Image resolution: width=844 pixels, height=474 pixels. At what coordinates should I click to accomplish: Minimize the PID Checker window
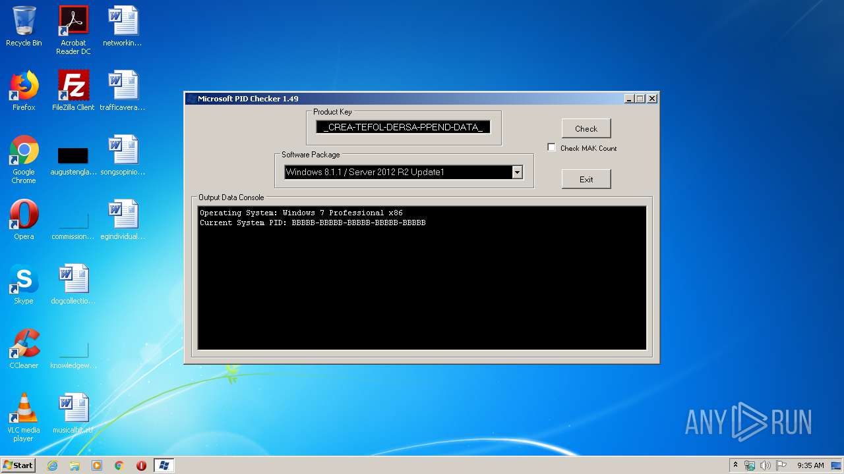629,99
